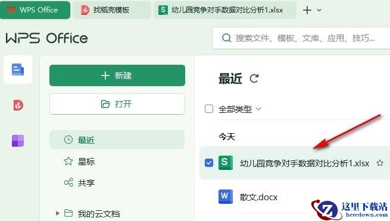Image resolution: width=390 pixels, height=221 pixels.
Task: Expand the 我的云文档 tree node
Action: pos(57,213)
